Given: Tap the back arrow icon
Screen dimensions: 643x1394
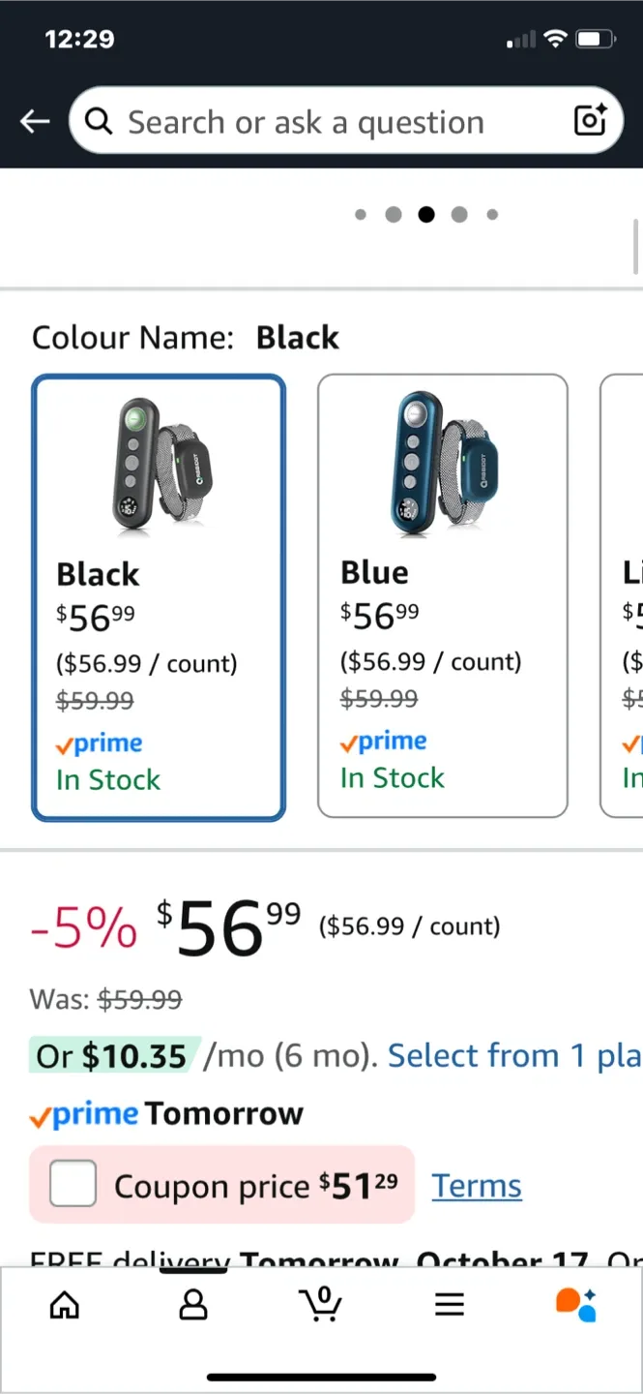Looking at the screenshot, I should (x=35, y=121).
